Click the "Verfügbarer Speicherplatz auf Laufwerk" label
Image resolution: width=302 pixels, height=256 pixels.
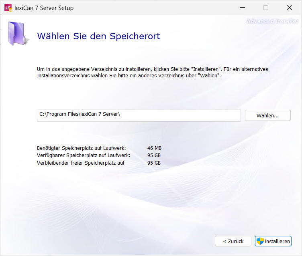[84, 155]
